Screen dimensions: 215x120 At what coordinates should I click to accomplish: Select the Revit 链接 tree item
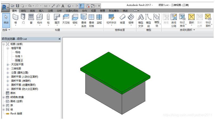pyautogui.click(x=16, y=114)
